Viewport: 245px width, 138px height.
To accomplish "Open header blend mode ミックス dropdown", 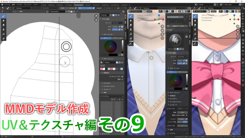I will click(50, 8).
